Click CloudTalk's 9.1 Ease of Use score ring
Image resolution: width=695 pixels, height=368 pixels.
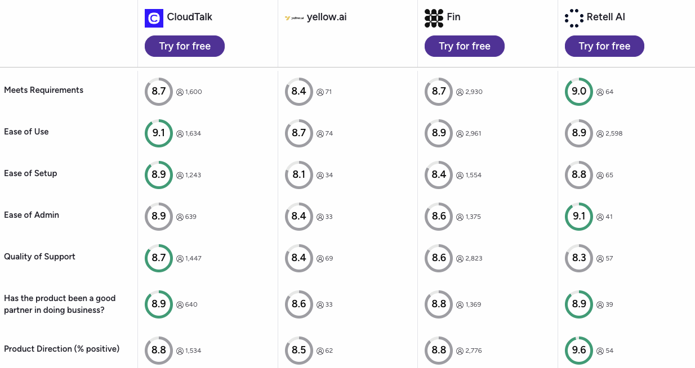pyautogui.click(x=159, y=133)
